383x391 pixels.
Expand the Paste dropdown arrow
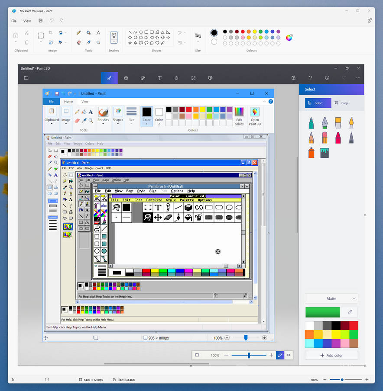(16, 42)
